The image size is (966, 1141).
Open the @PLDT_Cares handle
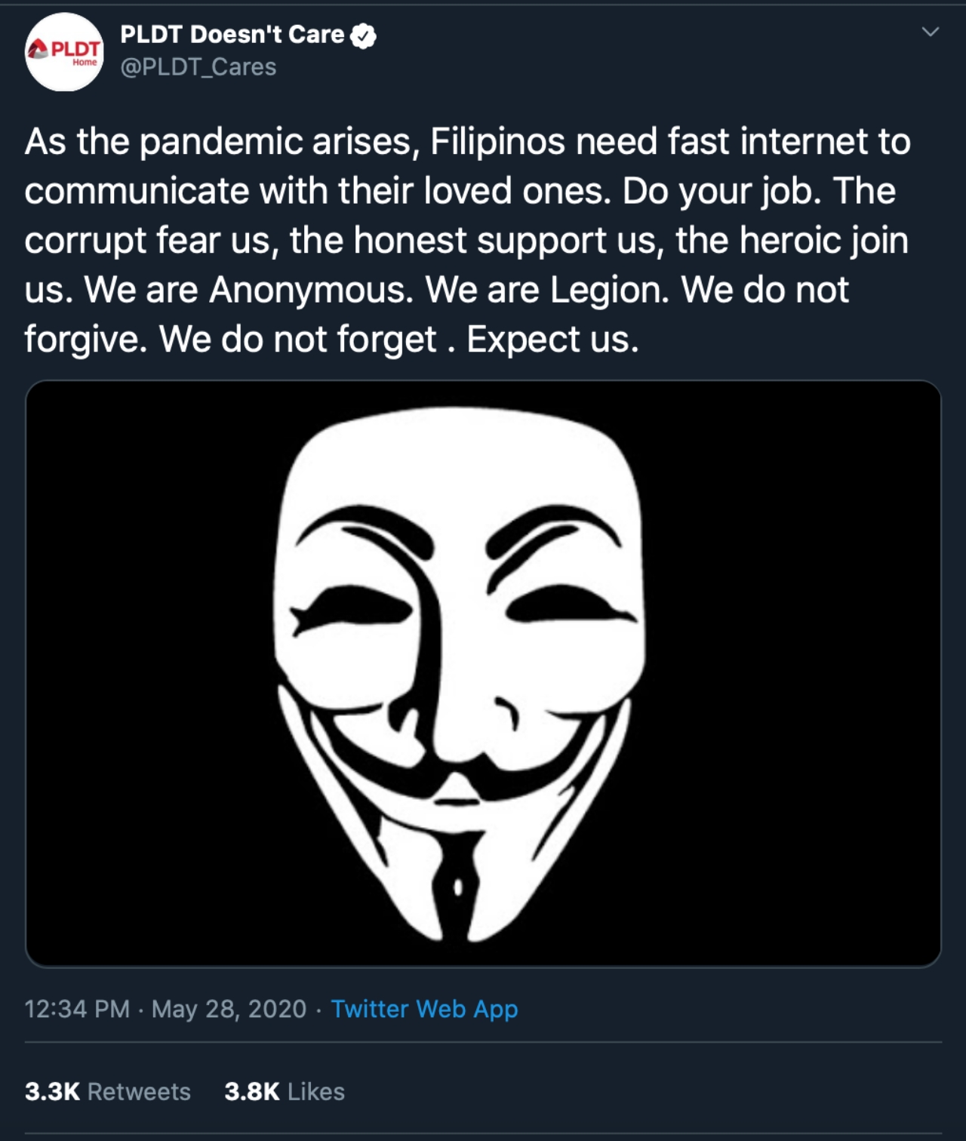(x=198, y=67)
